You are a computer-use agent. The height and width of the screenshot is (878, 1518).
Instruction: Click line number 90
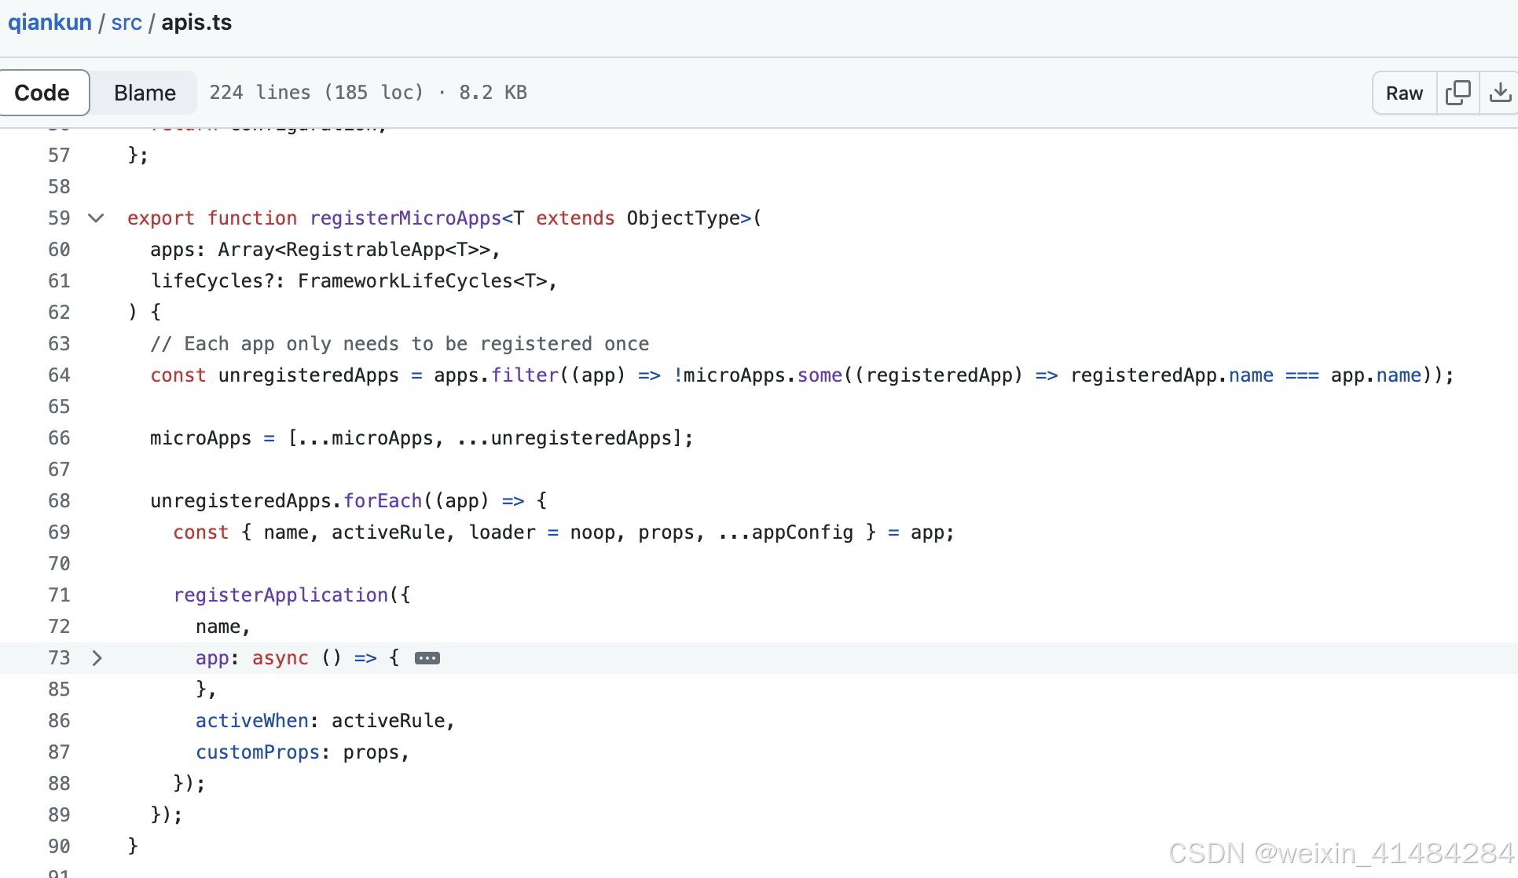(x=59, y=847)
